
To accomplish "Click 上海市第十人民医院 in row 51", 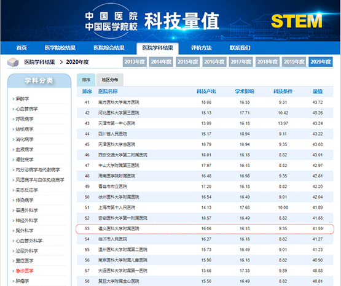I will click(x=117, y=207).
